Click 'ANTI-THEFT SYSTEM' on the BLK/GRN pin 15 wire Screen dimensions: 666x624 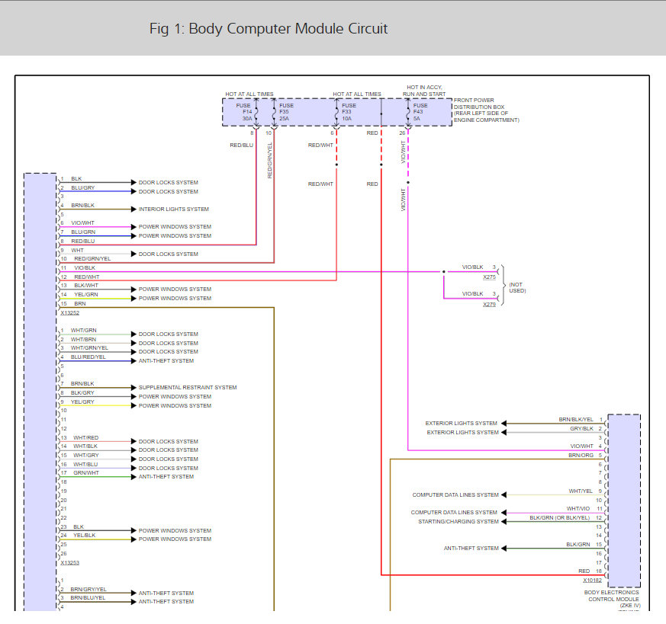pos(471,549)
